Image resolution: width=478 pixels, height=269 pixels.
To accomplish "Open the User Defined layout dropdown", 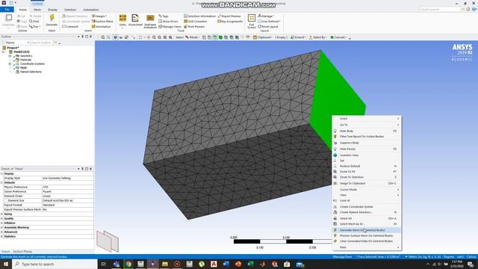I will point(269,22).
